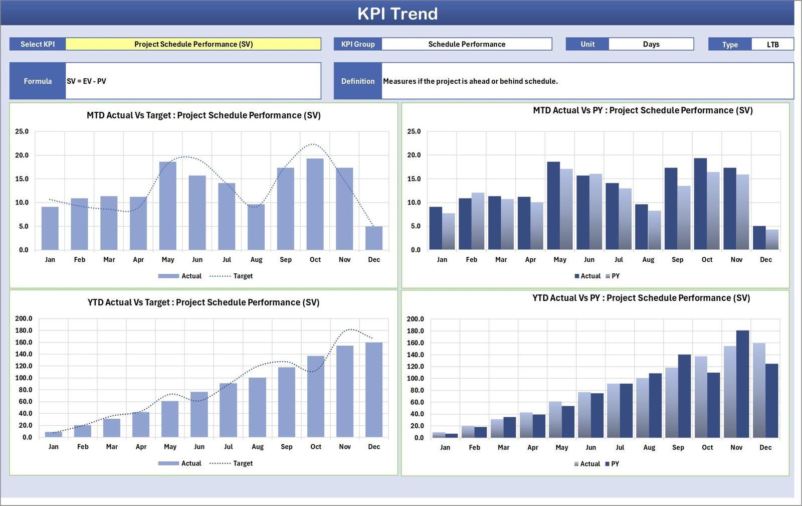This screenshot has height=506, width=802.
Task: Select the tallest Nov PY bar in YTD PY chart
Action: tap(742, 384)
